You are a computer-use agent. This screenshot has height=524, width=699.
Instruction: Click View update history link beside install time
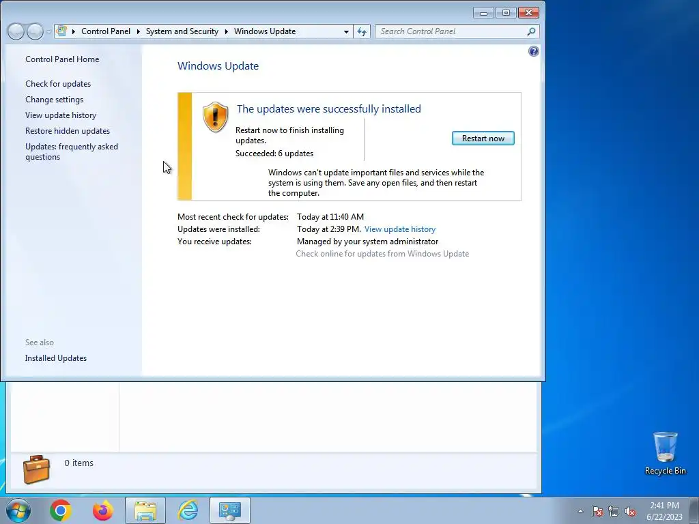coord(400,229)
